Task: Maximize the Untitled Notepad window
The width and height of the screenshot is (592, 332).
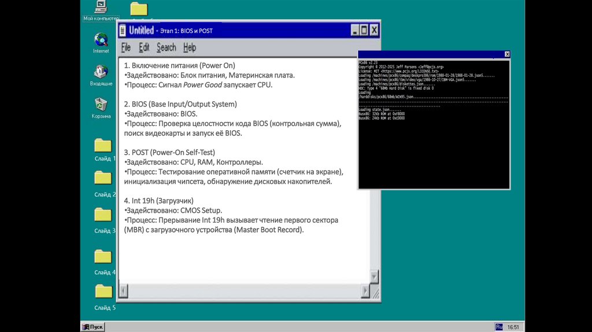Action: click(x=364, y=30)
